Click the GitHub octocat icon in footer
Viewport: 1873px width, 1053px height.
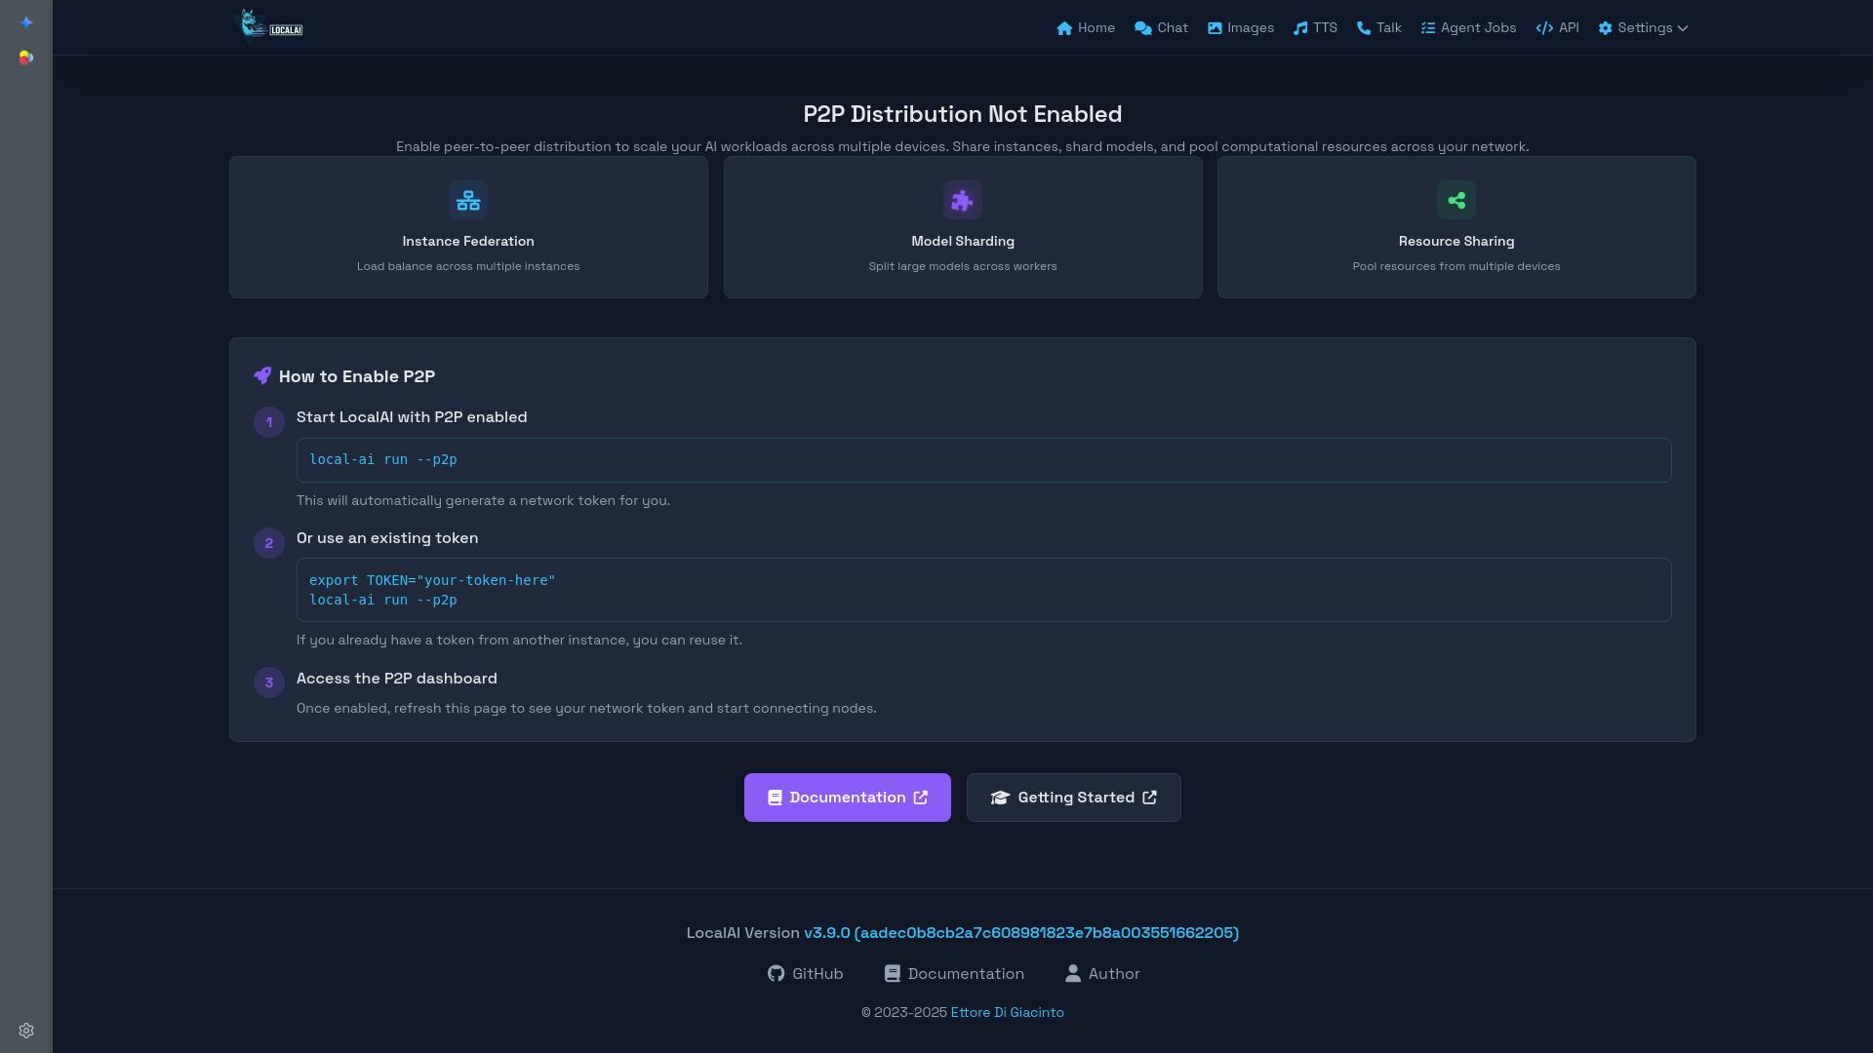tap(776, 973)
